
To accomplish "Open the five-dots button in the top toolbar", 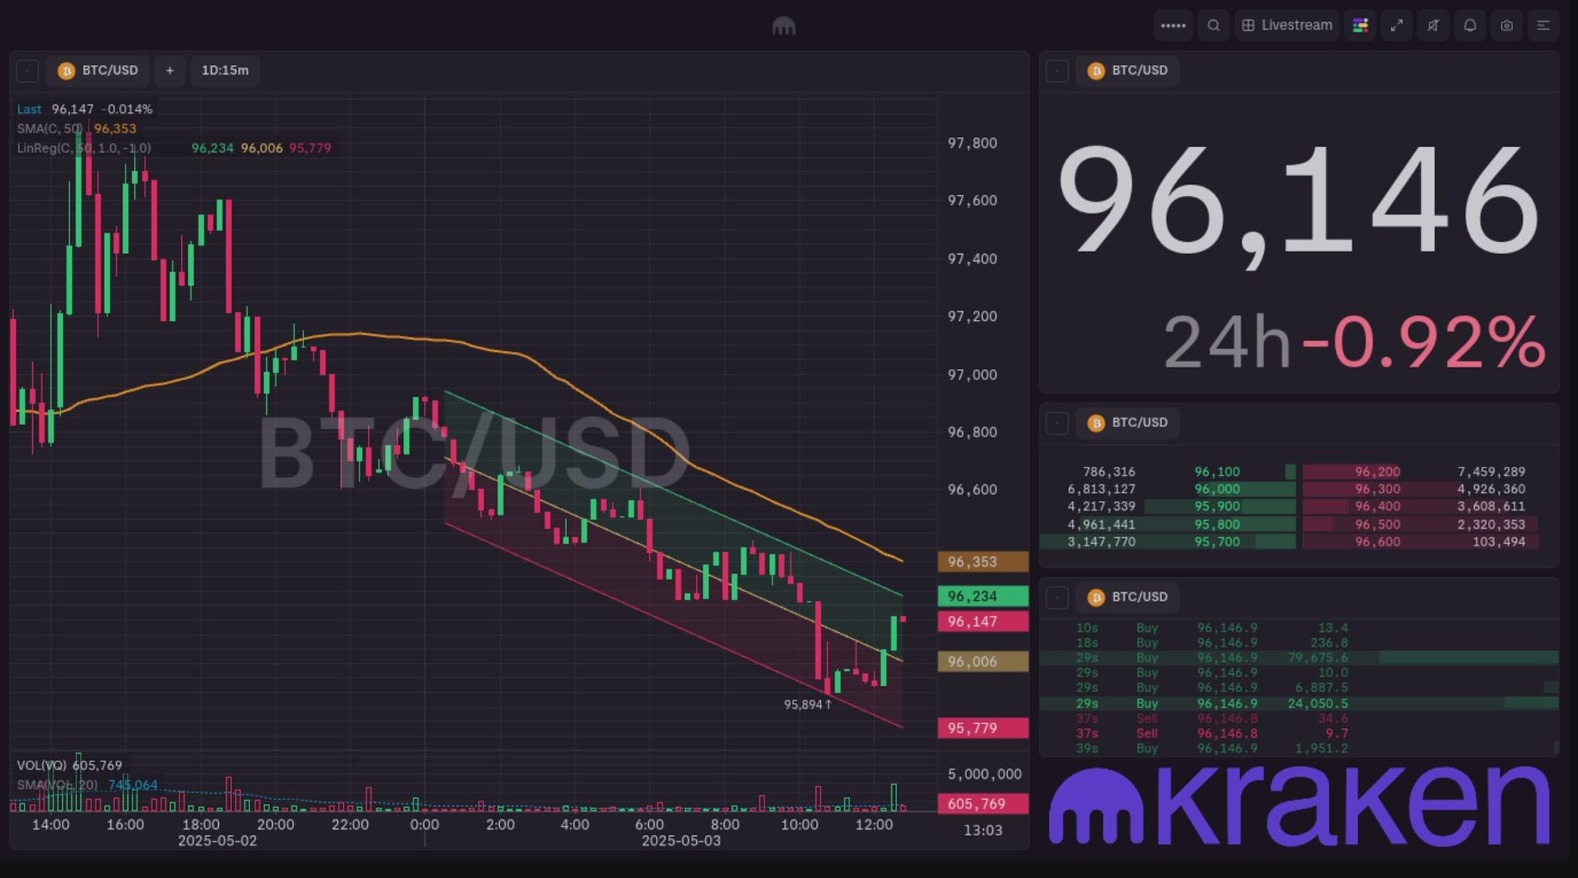I will (x=1172, y=25).
